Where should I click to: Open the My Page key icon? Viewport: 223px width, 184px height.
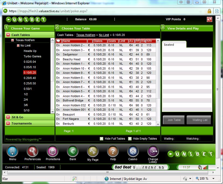pyautogui.click(x=93, y=151)
